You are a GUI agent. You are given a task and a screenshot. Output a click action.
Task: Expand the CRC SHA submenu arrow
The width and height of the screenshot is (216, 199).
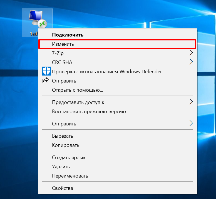click(191, 62)
